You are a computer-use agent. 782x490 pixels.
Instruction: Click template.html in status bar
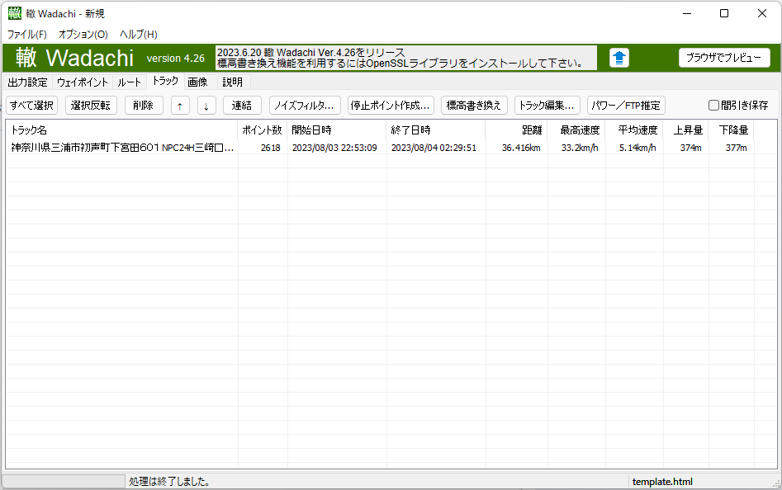coord(662,482)
